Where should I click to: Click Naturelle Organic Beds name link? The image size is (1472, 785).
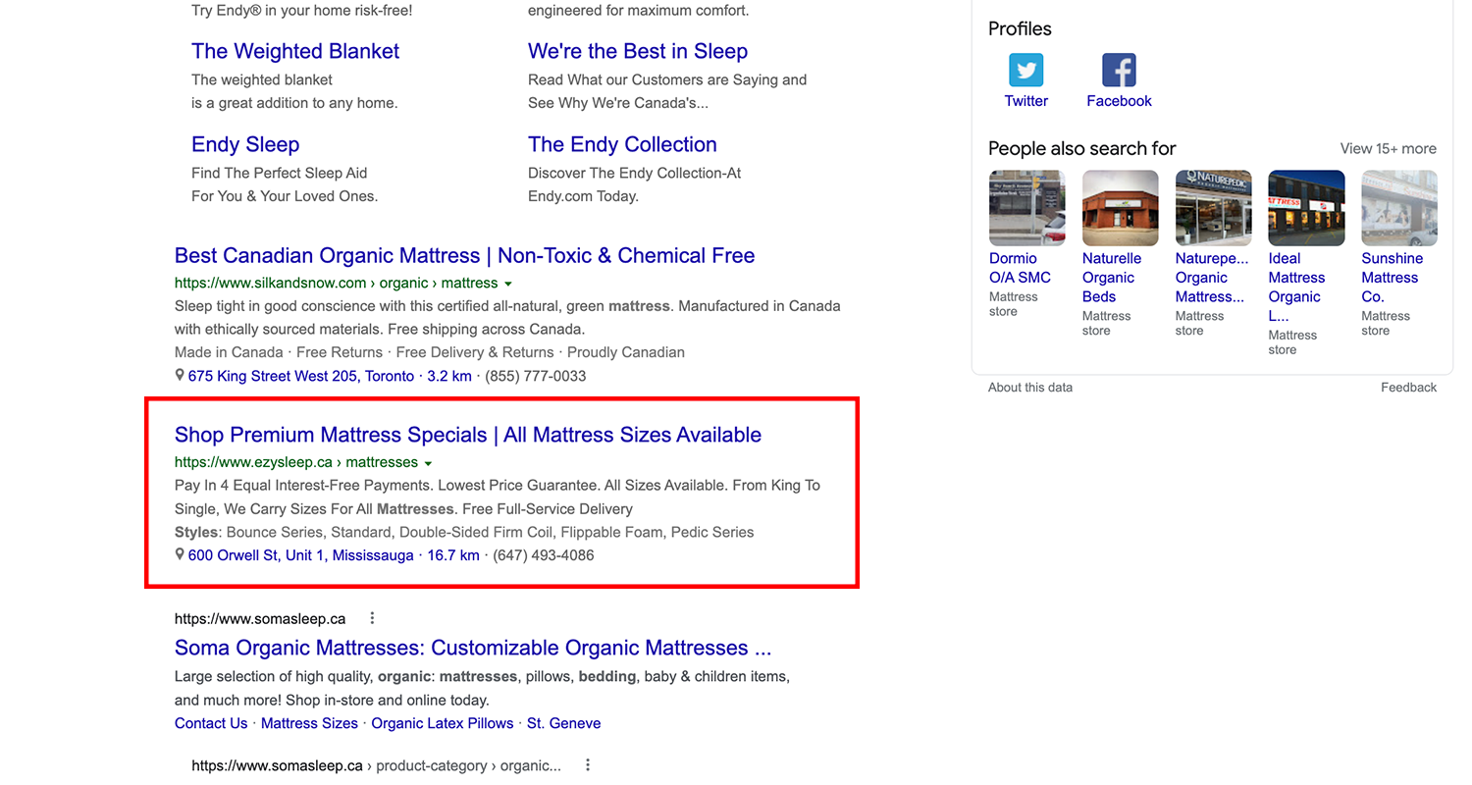pyautogui.click(x=1112, y=278)
